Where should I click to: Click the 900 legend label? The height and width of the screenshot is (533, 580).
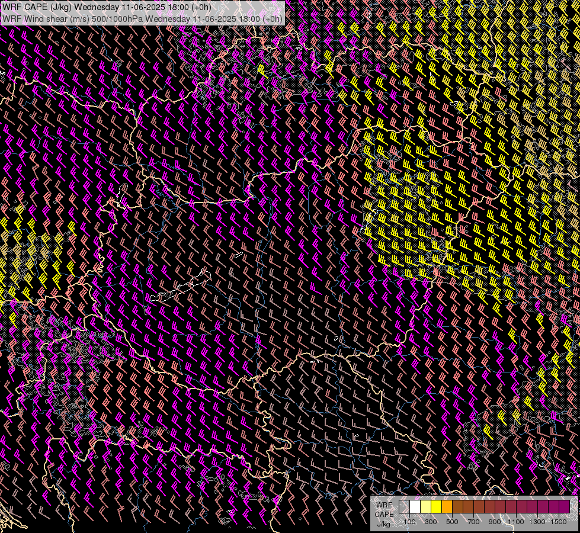pyautogui.click(x=495, y=522)
